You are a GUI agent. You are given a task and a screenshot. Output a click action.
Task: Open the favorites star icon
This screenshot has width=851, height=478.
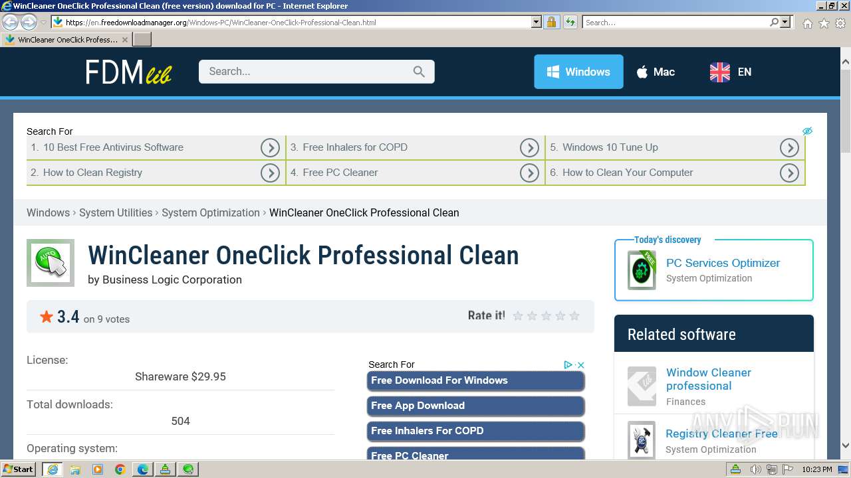[x=824, y=23]
